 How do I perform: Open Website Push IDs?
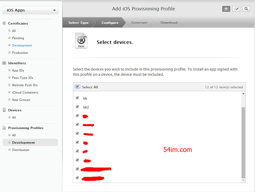pyautogui.click(x=25, y=85)
